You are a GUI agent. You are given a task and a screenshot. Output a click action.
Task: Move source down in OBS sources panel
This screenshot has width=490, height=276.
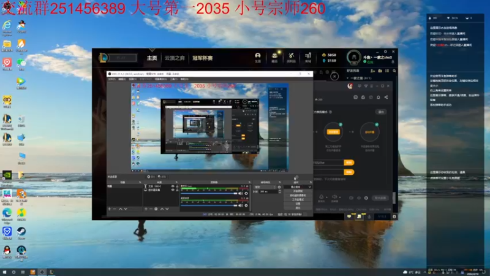167,209
